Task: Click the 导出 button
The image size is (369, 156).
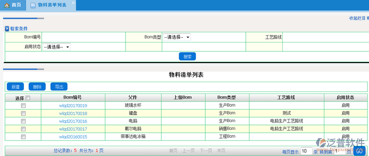Action: tap(59, 87)
